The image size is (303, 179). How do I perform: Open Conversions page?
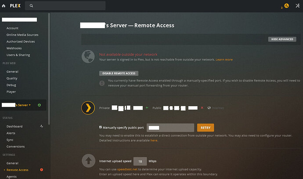point(15,147)
